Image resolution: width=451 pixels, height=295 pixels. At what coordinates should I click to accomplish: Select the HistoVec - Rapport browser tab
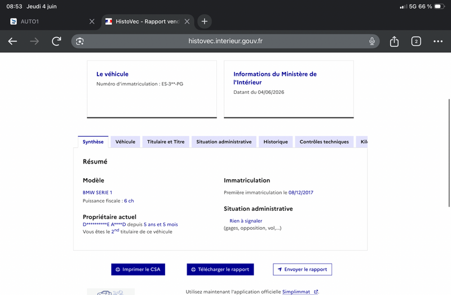point(147,21)
